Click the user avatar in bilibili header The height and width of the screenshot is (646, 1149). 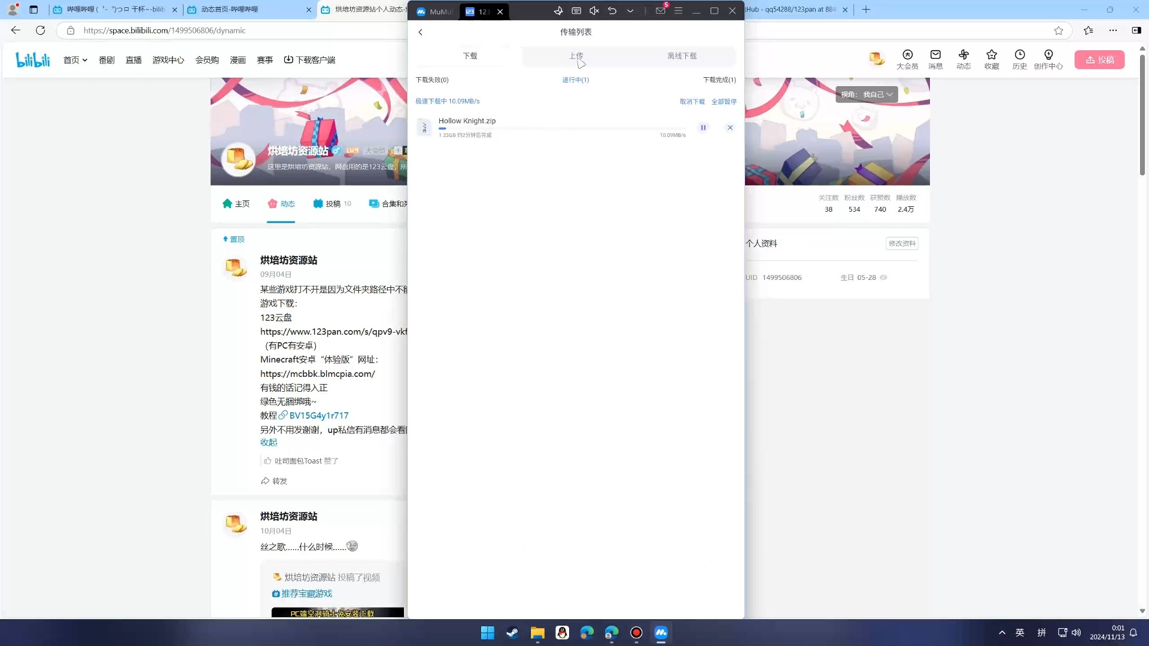pyautogui.click(x=877, y=59)
